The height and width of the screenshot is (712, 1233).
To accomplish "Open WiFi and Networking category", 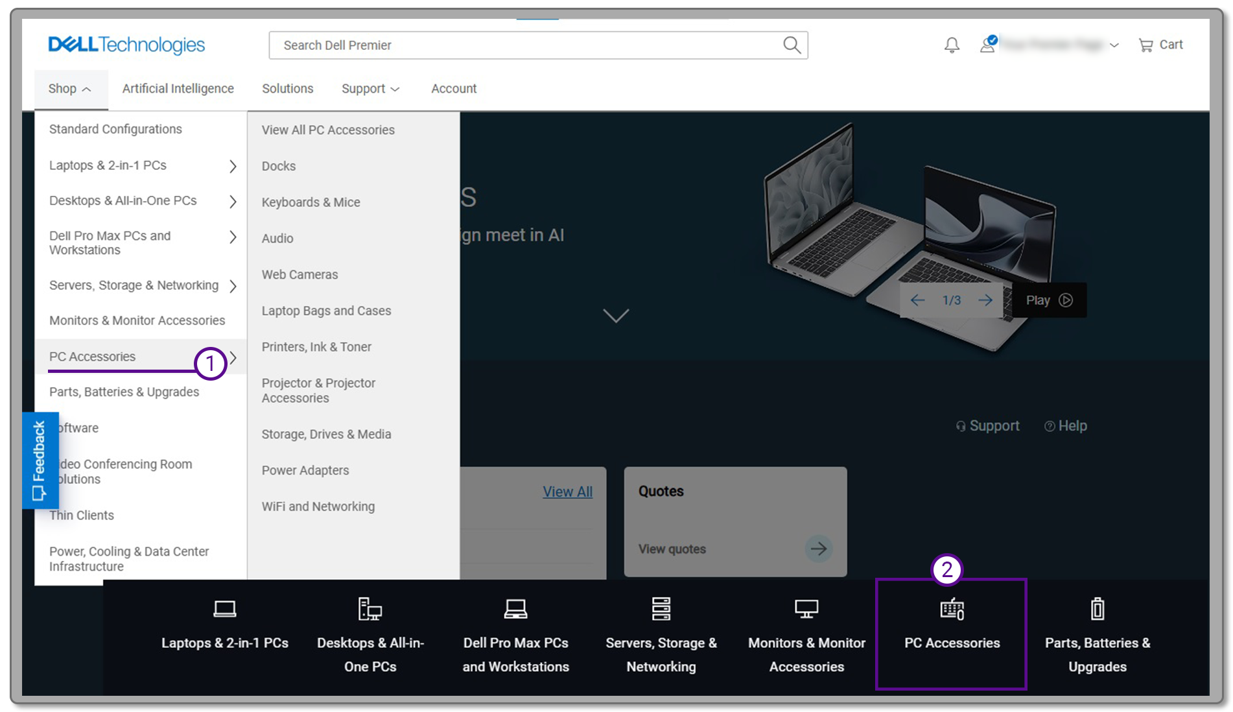I will tap(318, 506).
